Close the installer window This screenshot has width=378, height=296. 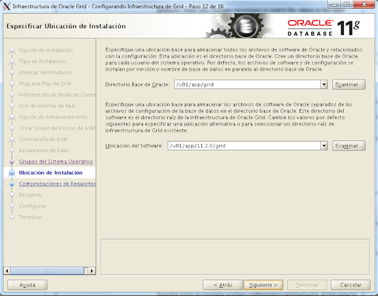[364, 5]
